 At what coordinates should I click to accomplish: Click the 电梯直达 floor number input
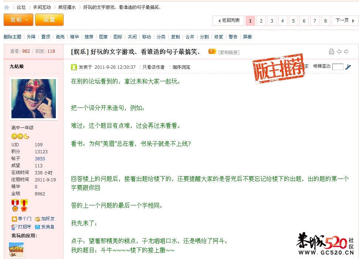click(338, 67)
